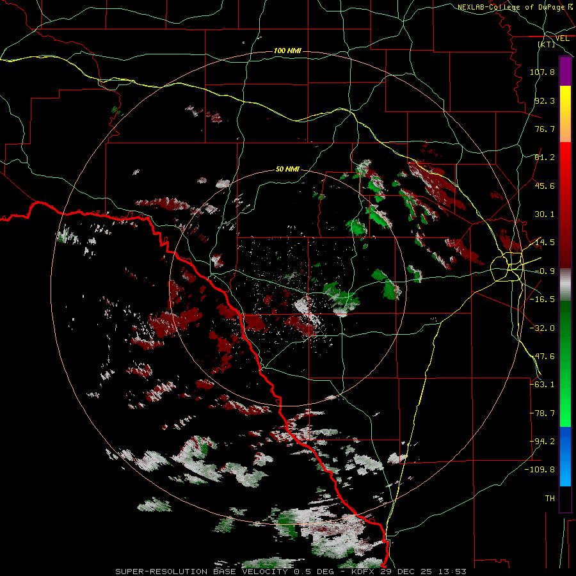Click the [KT] units label
This screenshot has height=576, width=576.
(547, 44)
